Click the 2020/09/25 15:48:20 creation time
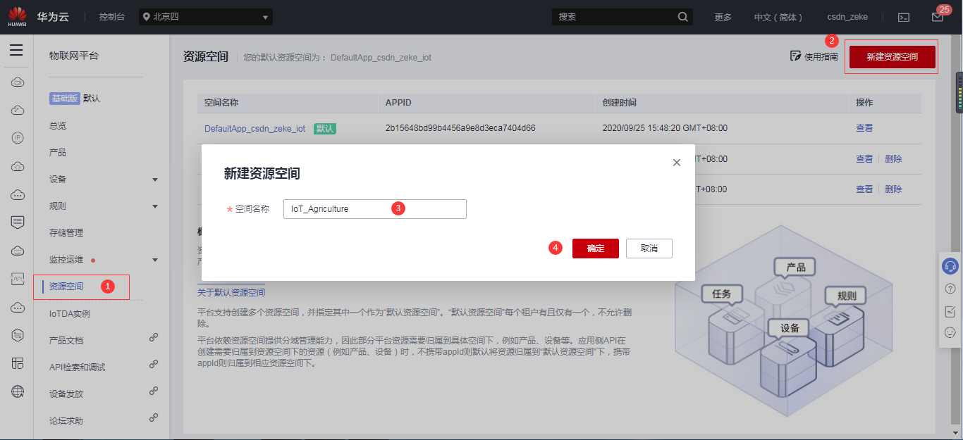This screenshot has width=963, height=440. 665,128
